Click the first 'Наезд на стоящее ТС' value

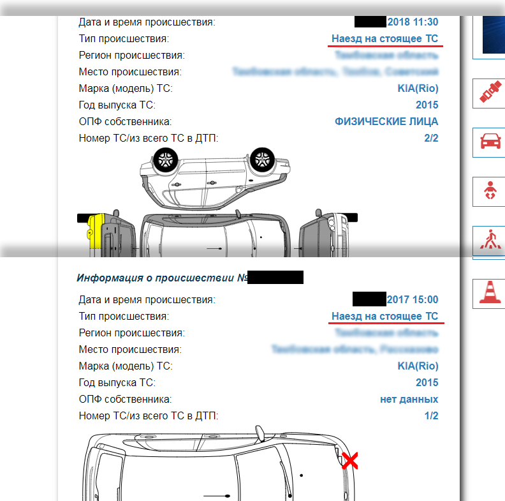(x=385, y=39)
